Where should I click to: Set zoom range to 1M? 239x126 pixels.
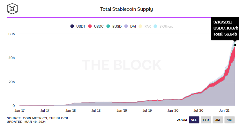[x=229, y=120]
